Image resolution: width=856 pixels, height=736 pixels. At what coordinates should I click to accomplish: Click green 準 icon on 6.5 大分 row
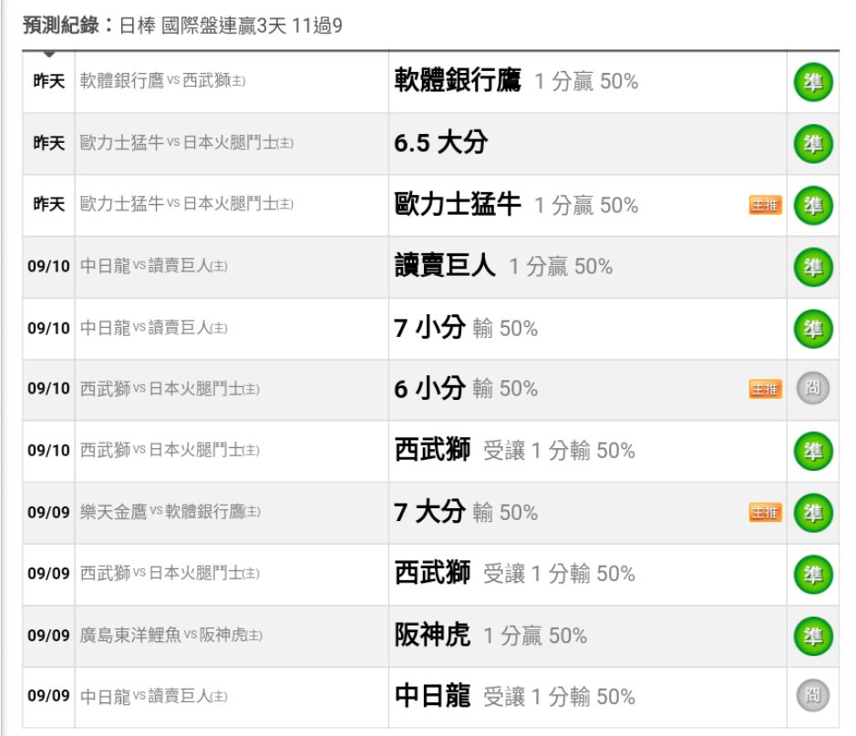pos(813,144)
